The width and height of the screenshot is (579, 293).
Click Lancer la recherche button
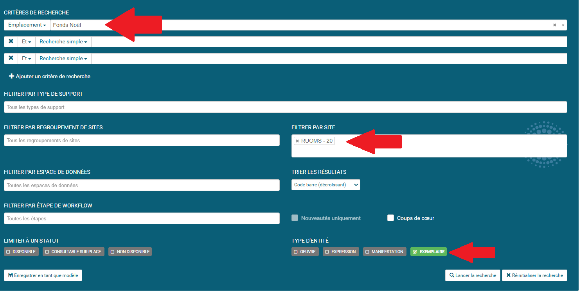[473, 275]
